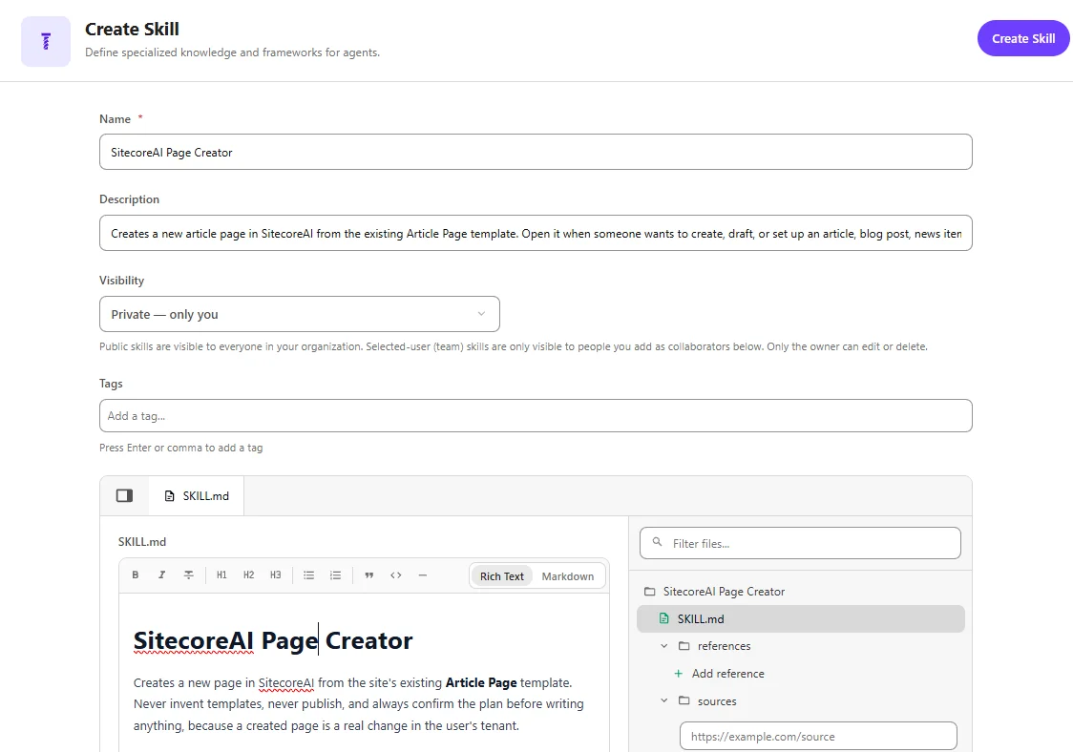The height and width of the screenshot is (752, 1073).
Task: Click the Visibility dropdown chevron arrow
Action: (481, 314)
